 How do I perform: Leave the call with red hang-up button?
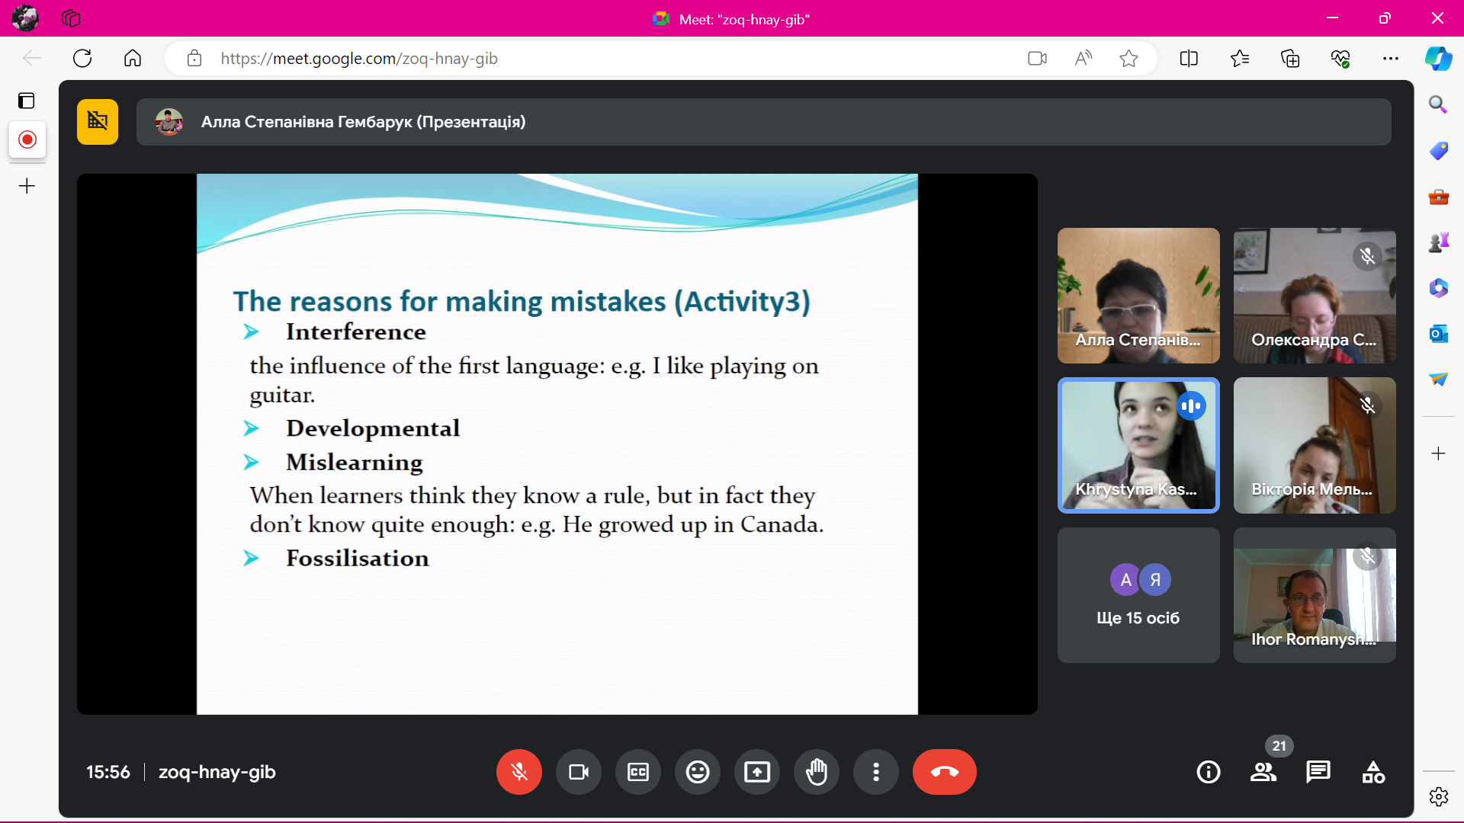tap(944, 772)
